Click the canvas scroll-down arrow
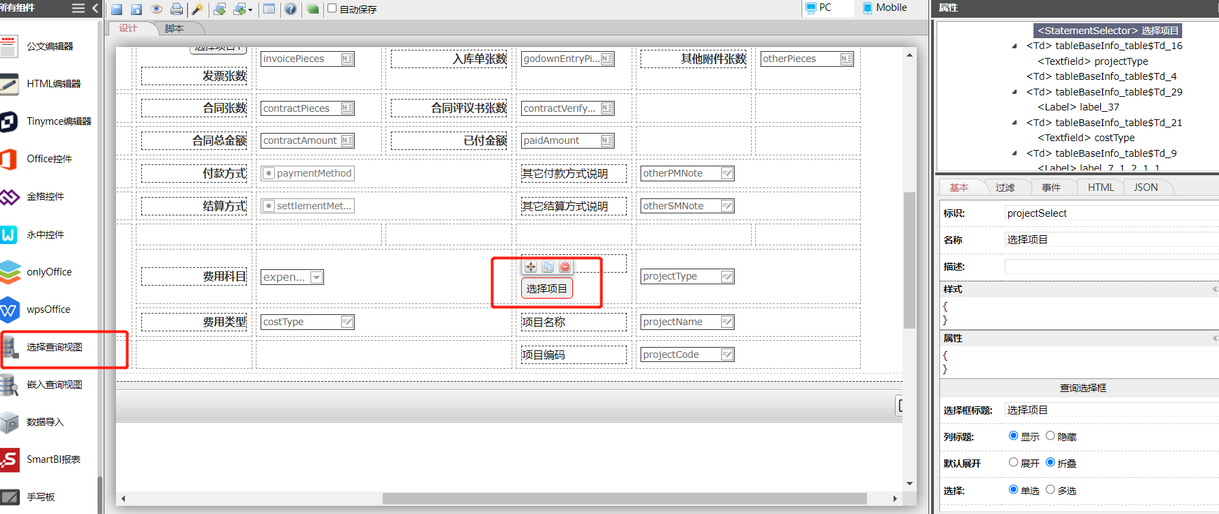Viewport: 1219px width, 514px height. coord(909,483)
